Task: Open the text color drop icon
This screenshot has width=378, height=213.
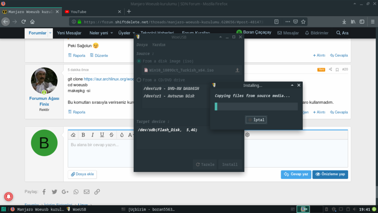Action: [x=122, y=135]
